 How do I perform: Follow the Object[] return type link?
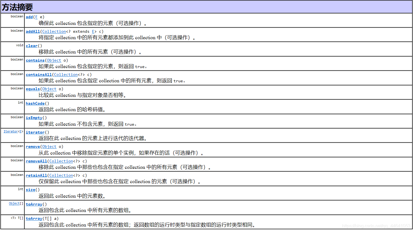coord(14,203)
